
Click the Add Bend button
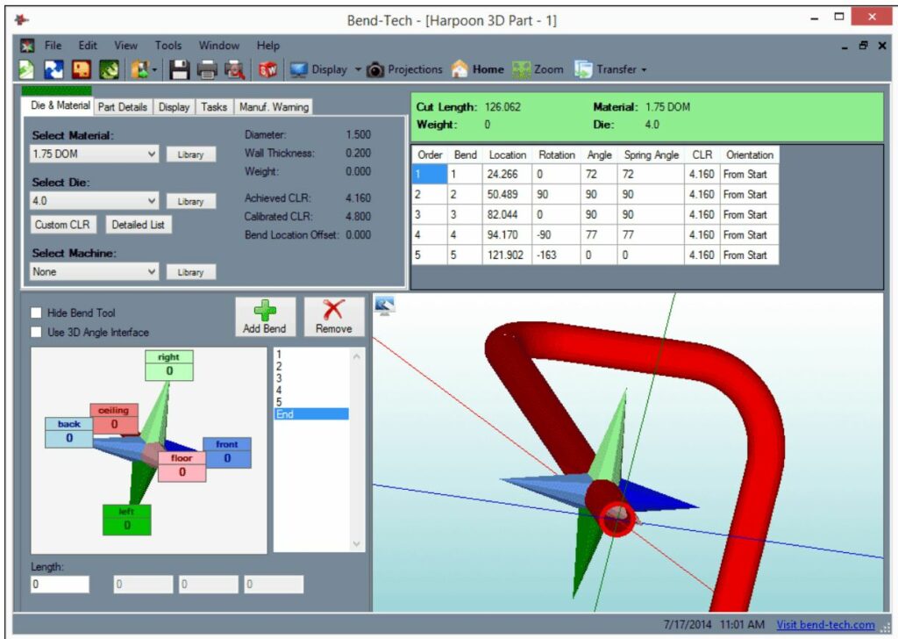264,315
